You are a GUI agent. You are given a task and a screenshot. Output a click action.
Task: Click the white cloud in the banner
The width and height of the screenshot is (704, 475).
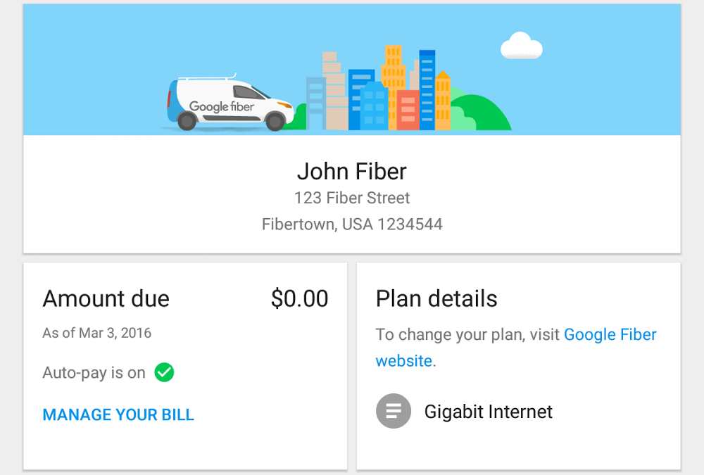[521, 46]
